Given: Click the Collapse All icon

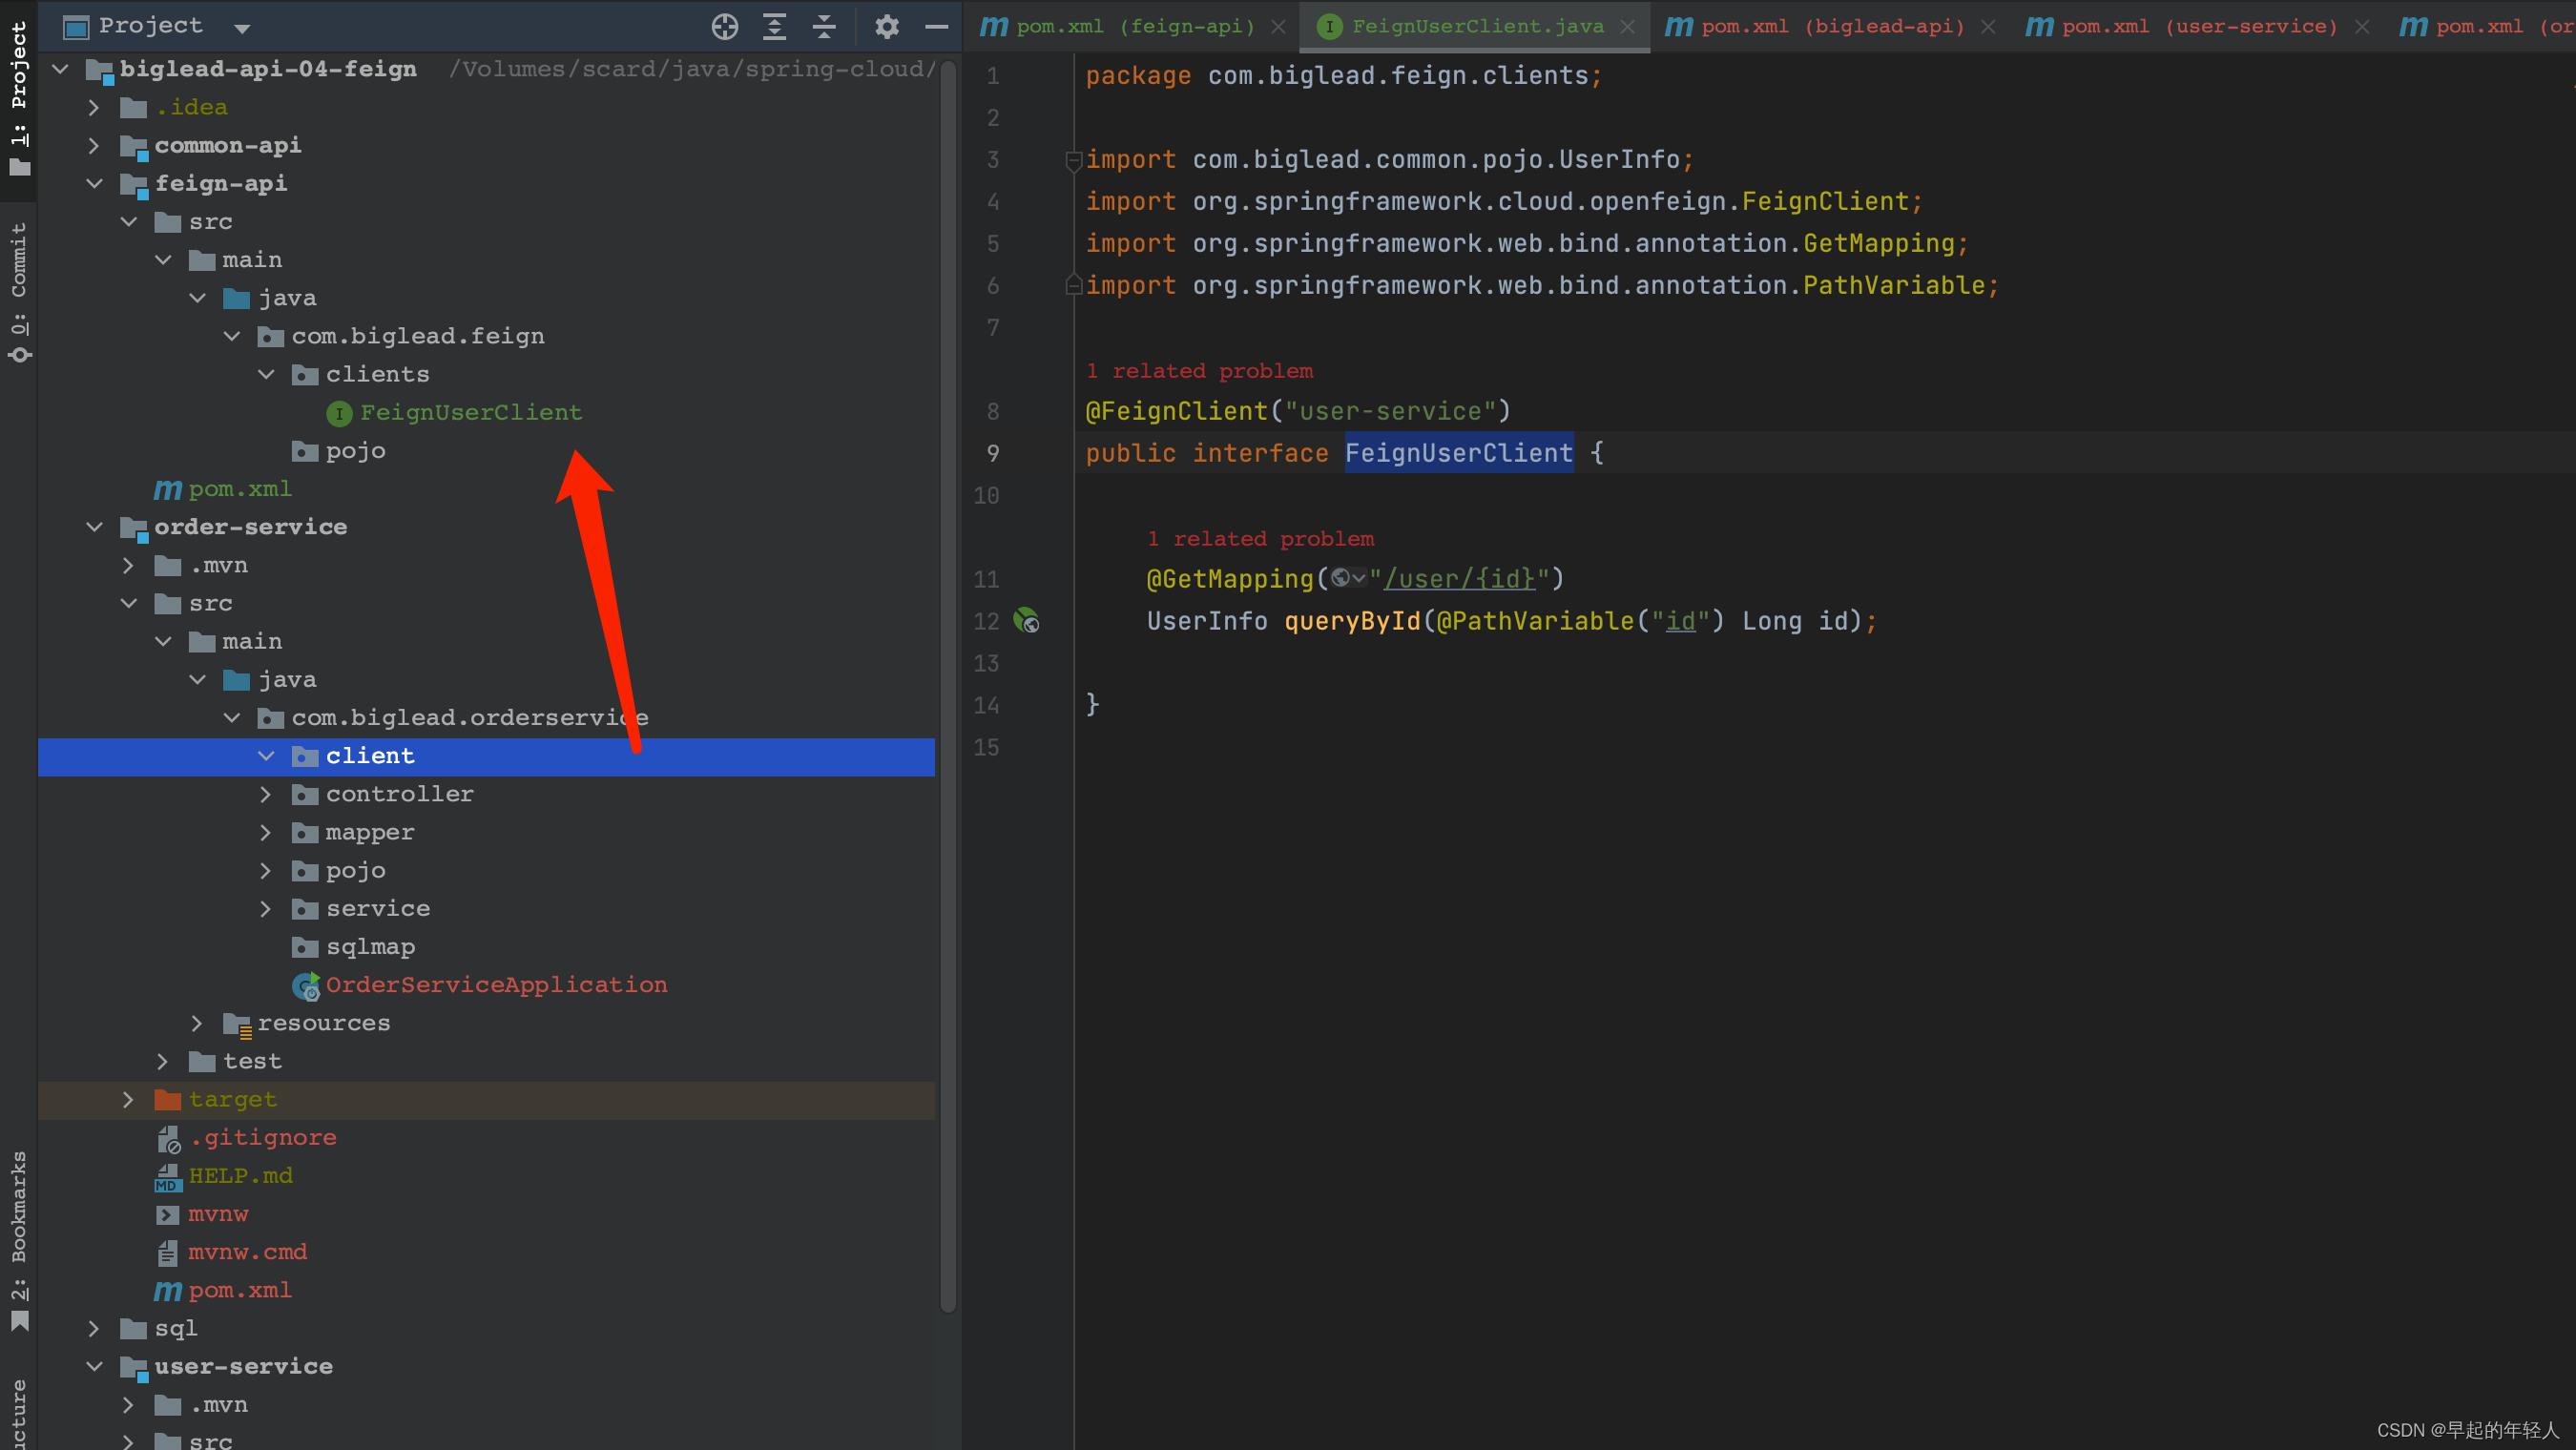Looking at the screenshot, I should pos(823,27).
